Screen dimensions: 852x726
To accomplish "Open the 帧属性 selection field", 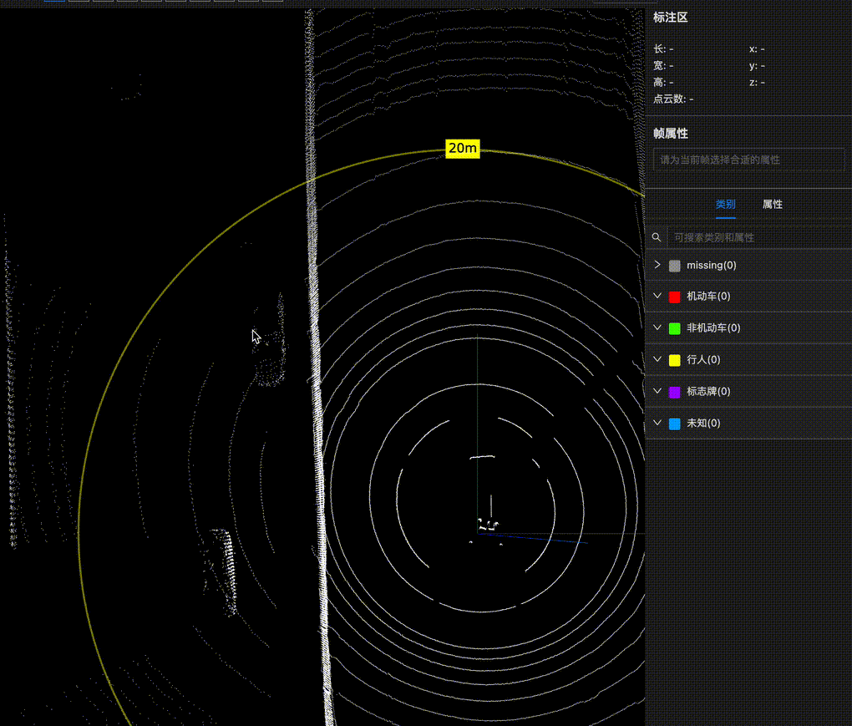I will (748, 160).
